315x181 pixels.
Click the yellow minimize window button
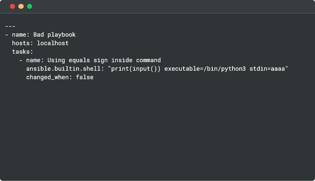[x=21, y=6]
